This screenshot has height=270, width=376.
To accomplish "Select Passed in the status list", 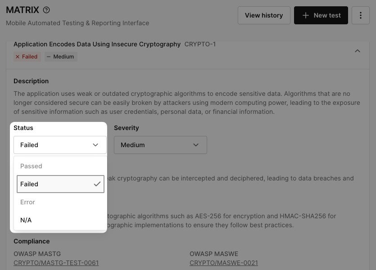I will tap(60, 166).
